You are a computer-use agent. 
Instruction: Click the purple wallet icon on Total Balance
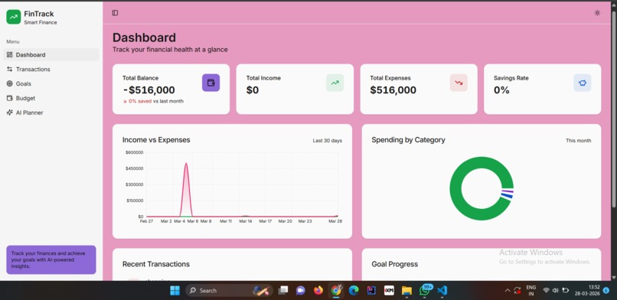(211, 83)
